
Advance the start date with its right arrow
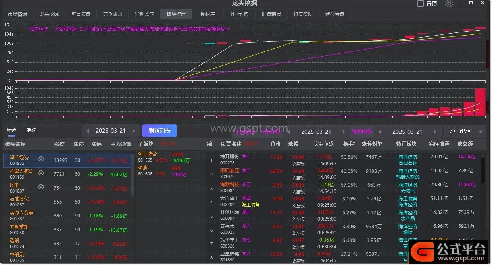point(344,132)
